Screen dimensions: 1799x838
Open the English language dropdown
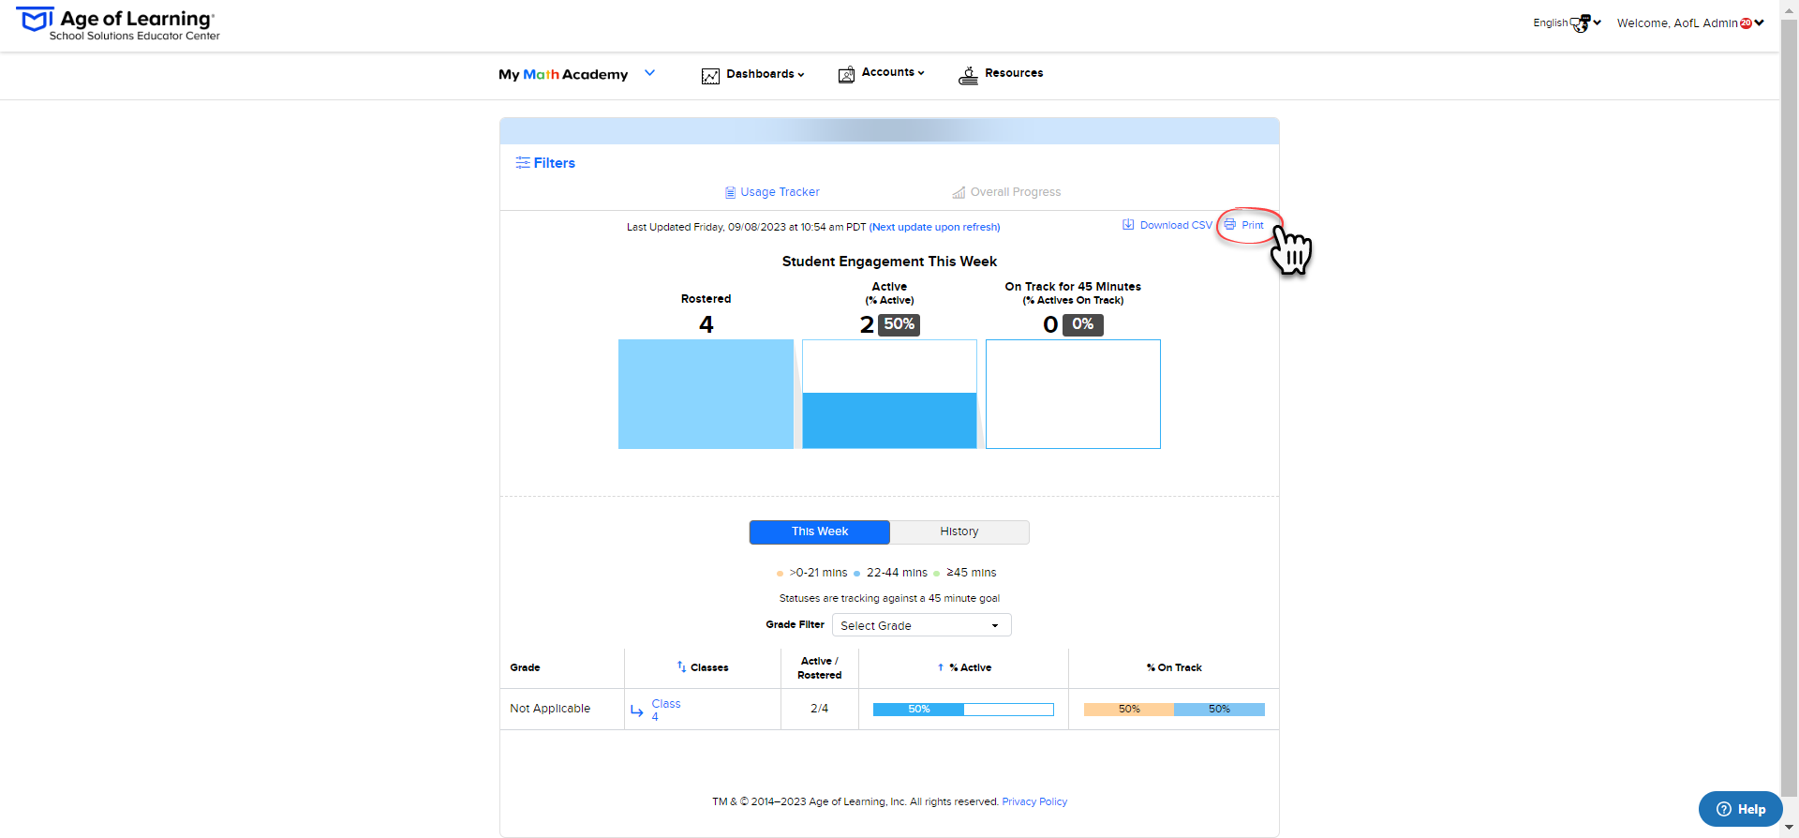[x=1566, y=22]
